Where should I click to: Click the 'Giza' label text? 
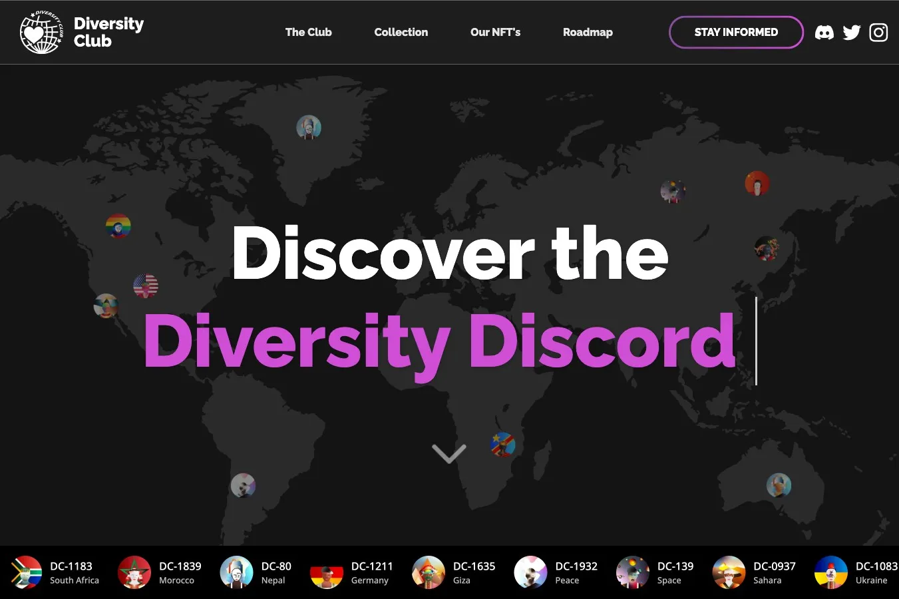click(x=462, y=580)
